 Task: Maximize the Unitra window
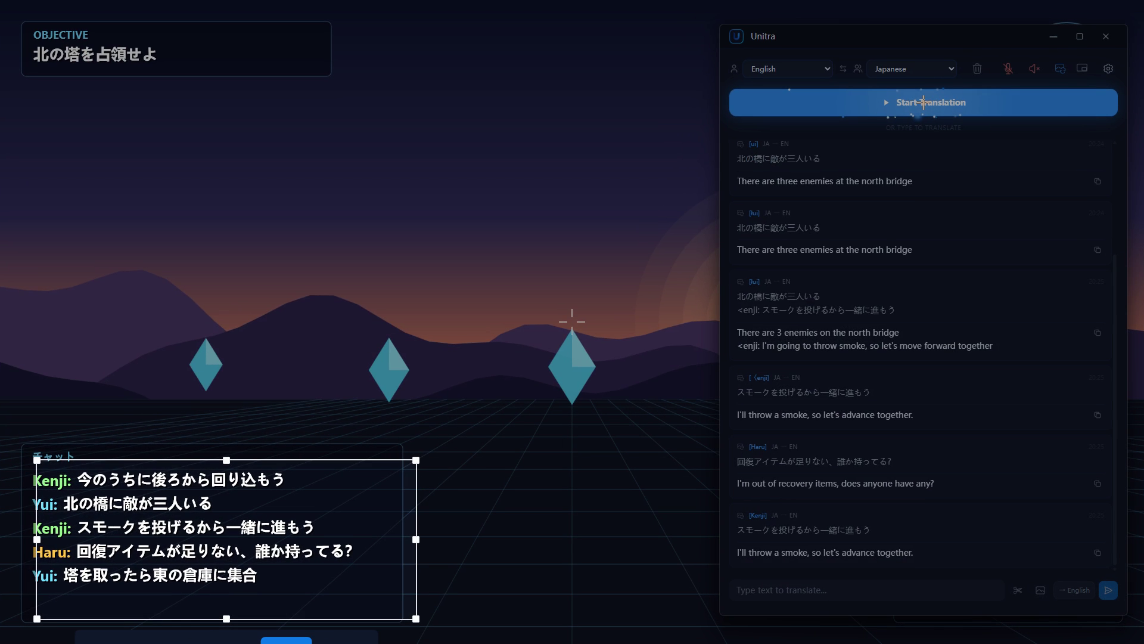[x=1079, y=36]
